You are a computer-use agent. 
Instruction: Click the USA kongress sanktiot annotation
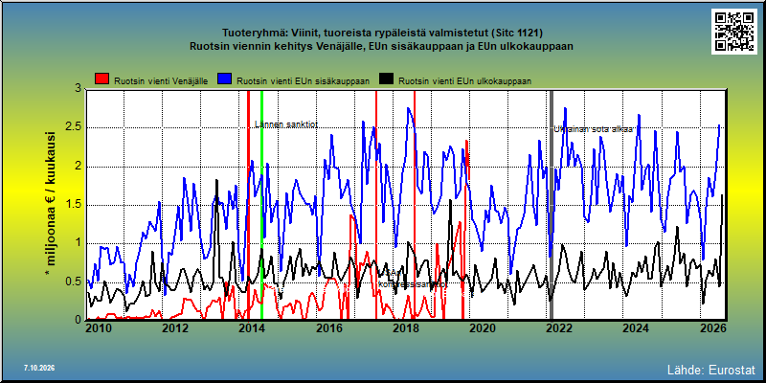pyautogui.click(x=413, y=280)
